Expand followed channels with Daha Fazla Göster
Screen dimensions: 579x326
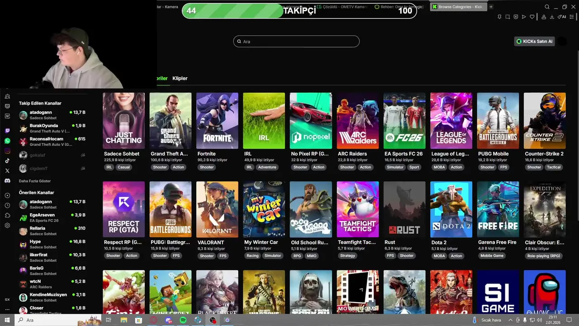pos(36,181)
